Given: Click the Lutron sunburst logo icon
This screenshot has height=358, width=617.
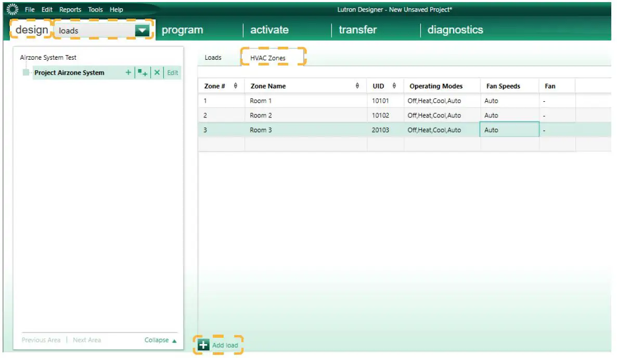Looking at the screenshot, I should (12, 9).
